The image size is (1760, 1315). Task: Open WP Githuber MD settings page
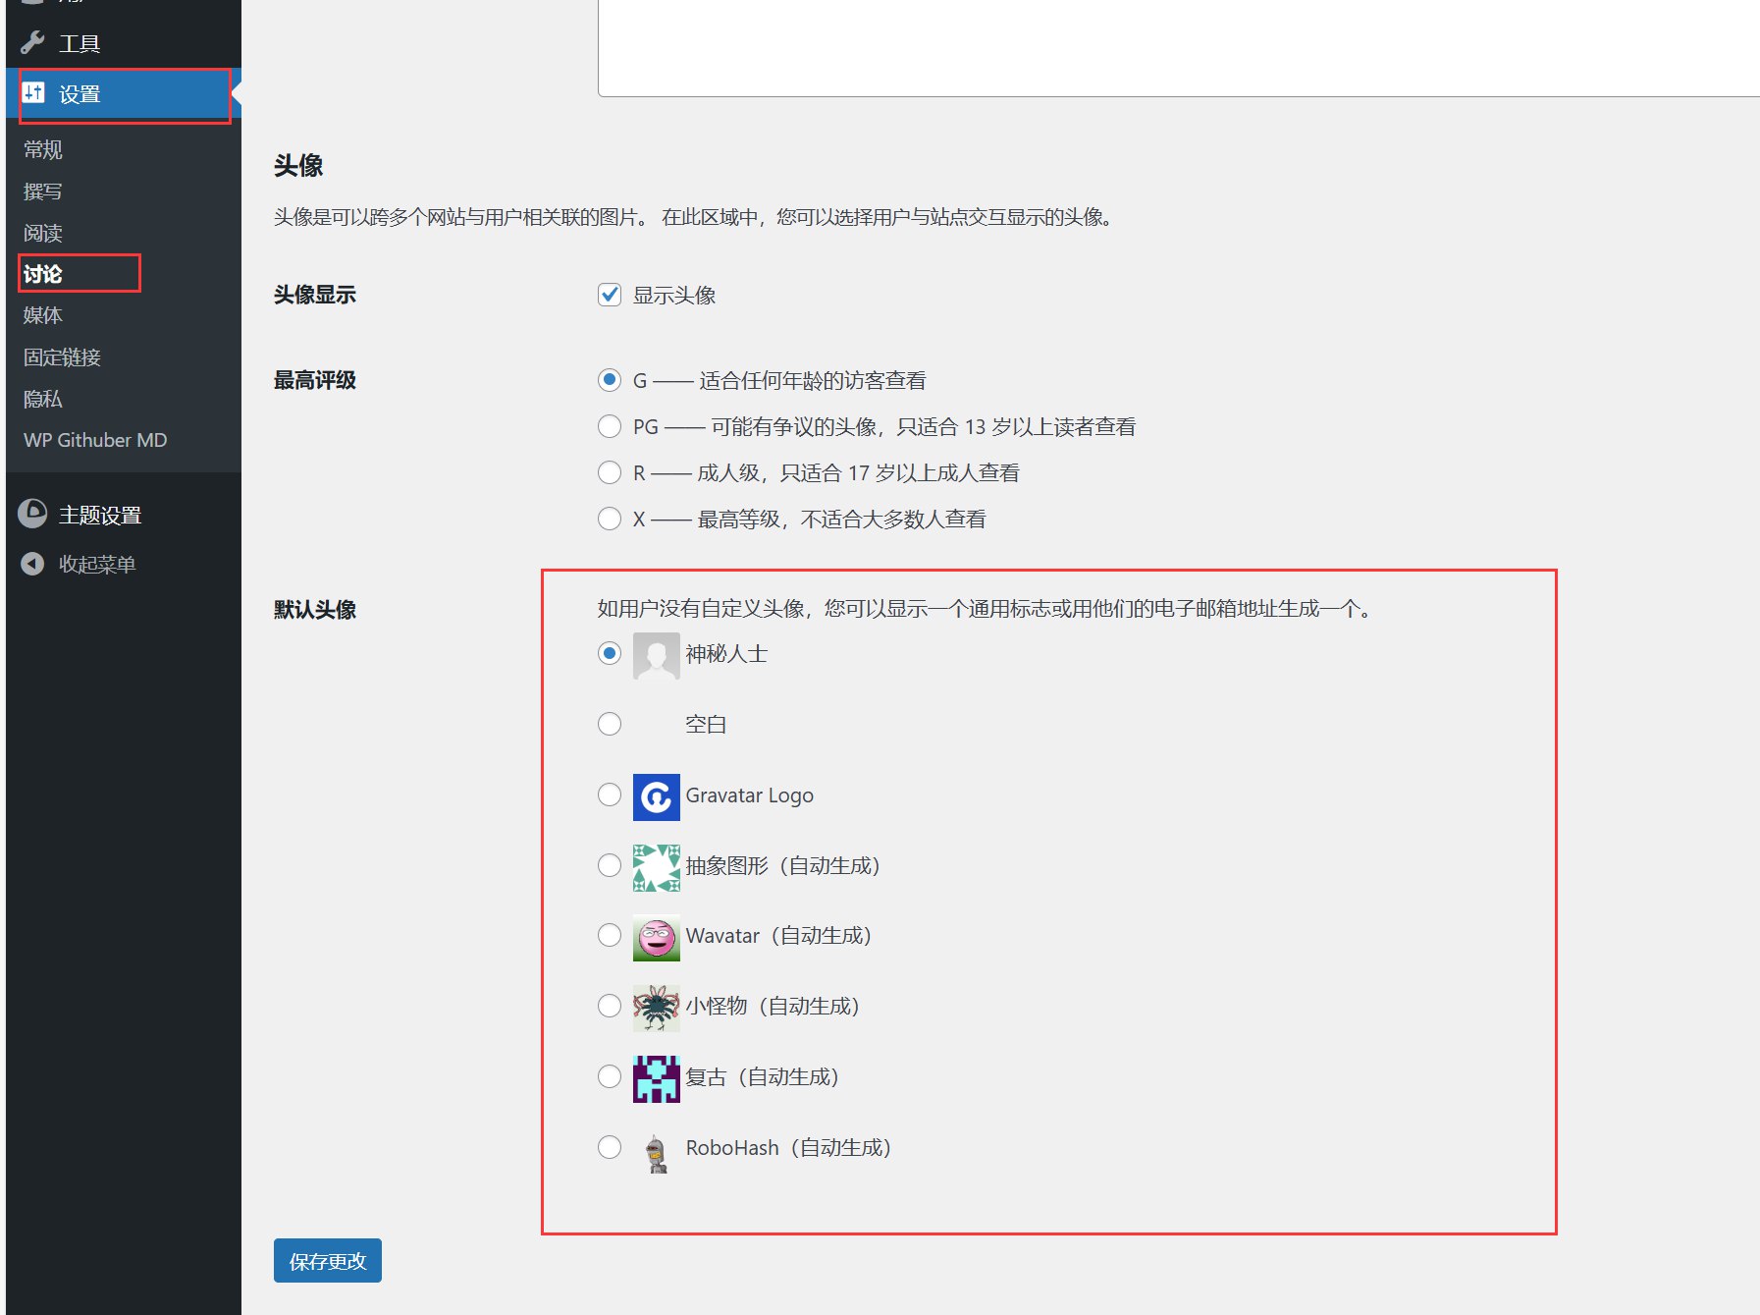95,440
